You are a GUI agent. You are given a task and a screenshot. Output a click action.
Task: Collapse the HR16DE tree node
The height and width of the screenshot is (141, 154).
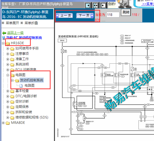coord(3,43)
